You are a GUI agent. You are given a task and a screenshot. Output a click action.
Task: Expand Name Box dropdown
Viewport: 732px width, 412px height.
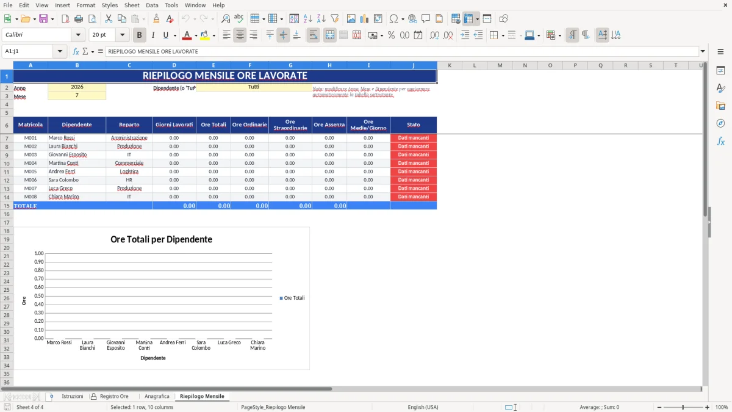(x=60, y=51)
